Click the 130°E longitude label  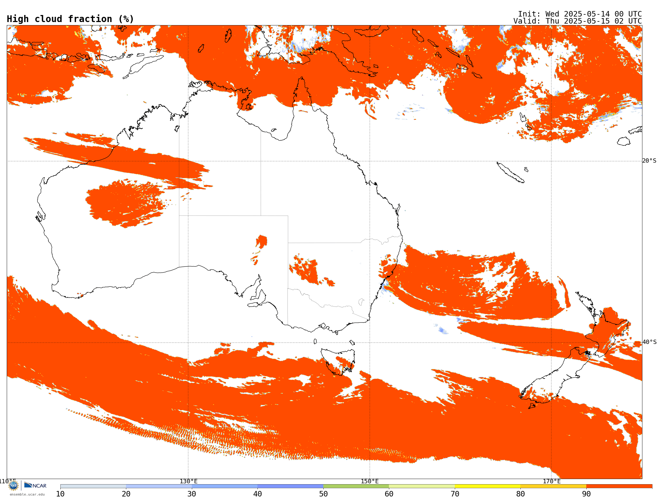tap(188, 481)
